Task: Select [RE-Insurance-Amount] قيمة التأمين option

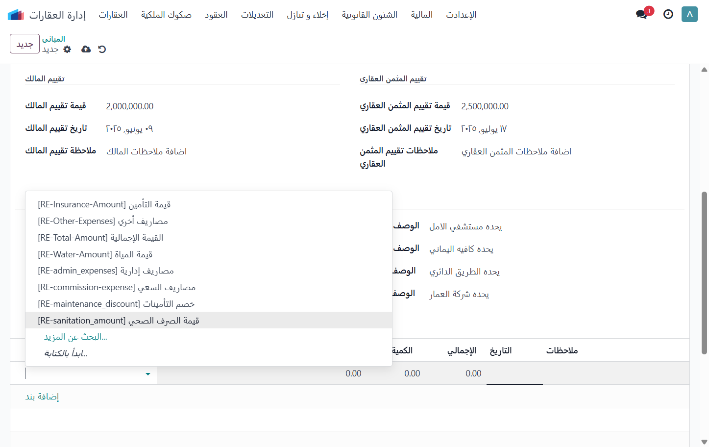Action: [209, 204]
